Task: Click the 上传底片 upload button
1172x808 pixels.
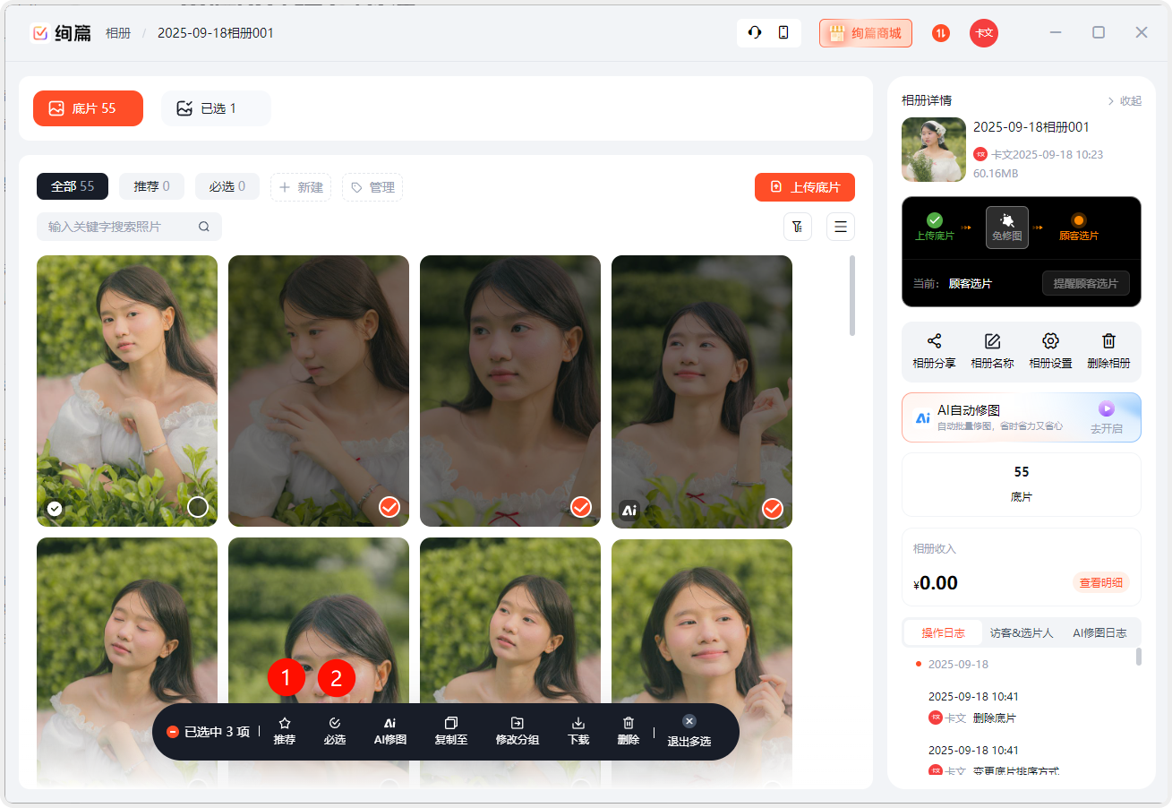Action: [805, 187]
